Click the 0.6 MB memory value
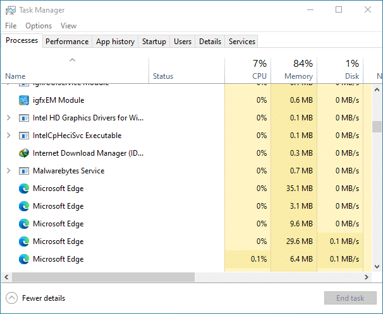The image size is (383, 314). (301, 100)
